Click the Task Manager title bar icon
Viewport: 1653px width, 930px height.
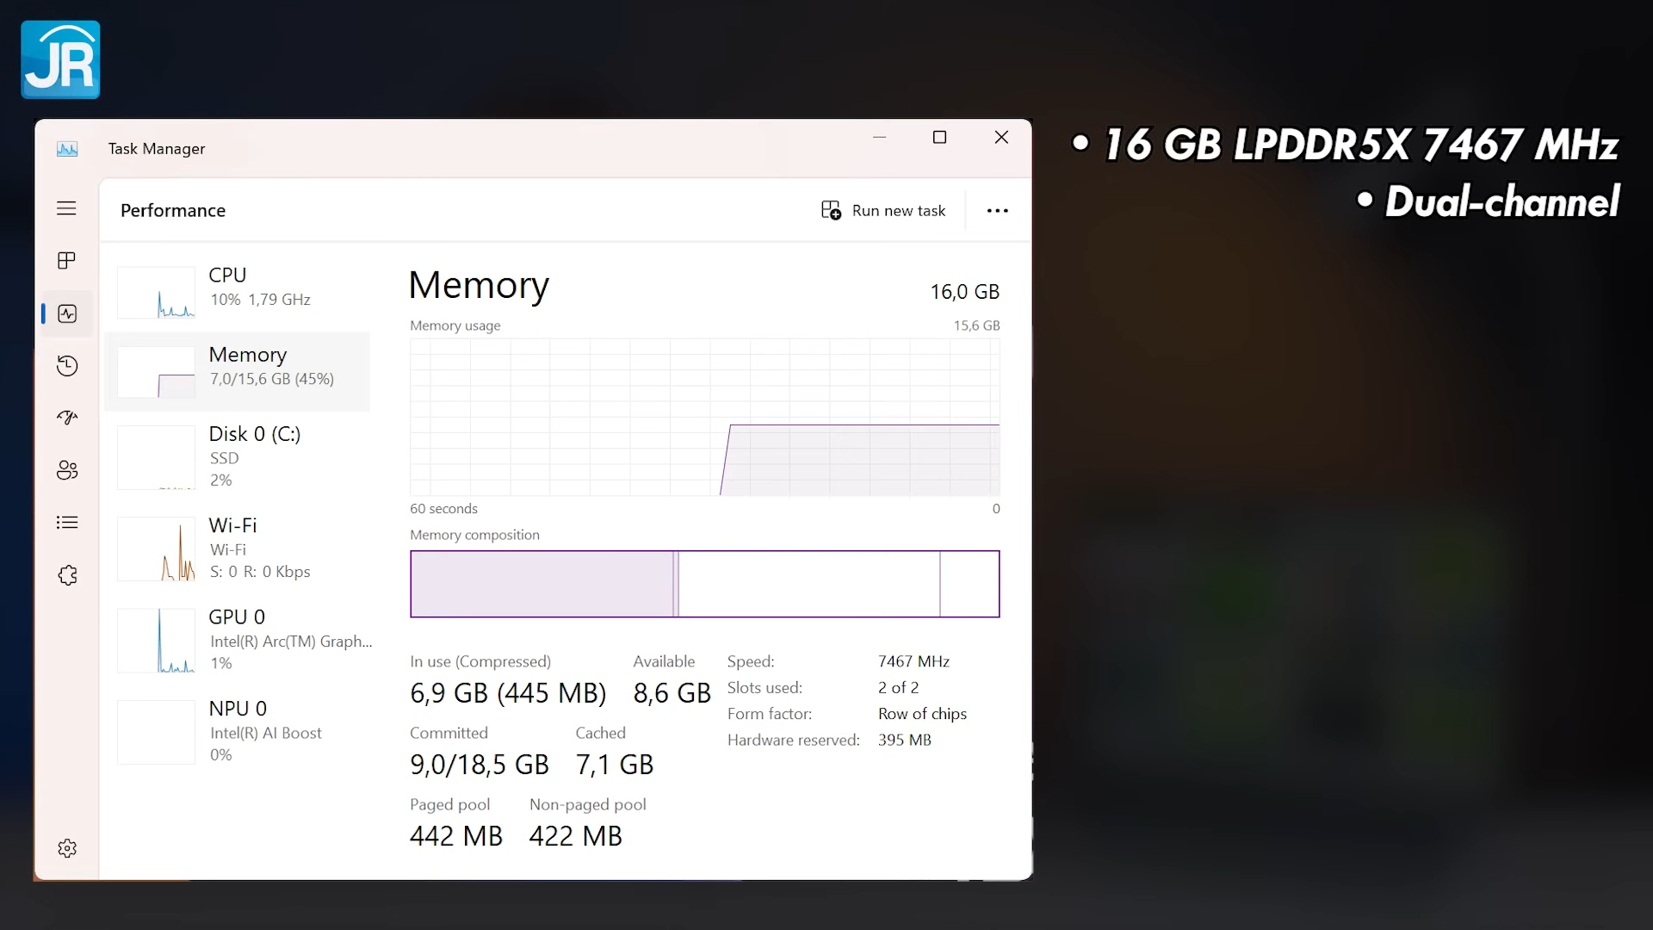[x=67, y=148]
